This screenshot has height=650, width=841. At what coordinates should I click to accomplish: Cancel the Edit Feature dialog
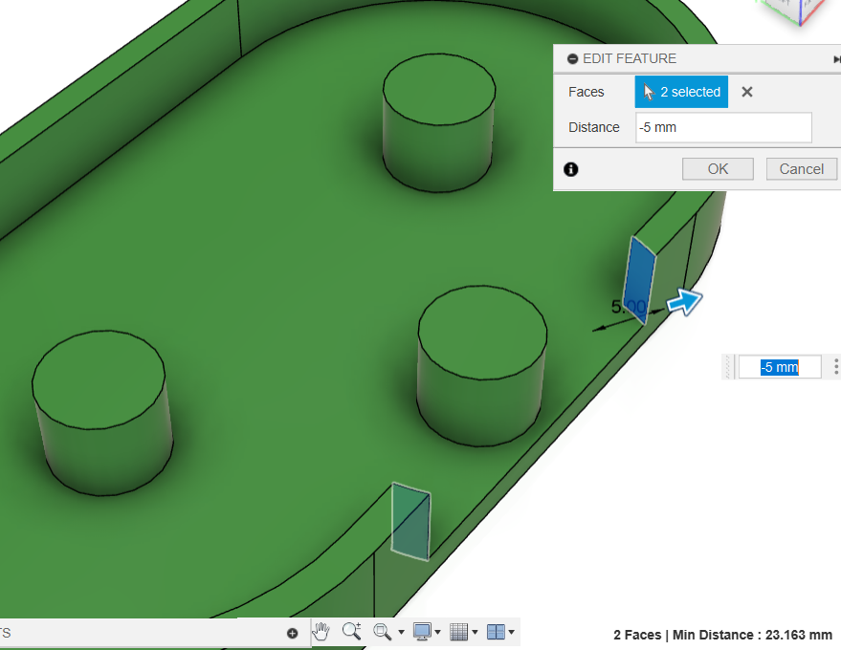tap(801, 169)
